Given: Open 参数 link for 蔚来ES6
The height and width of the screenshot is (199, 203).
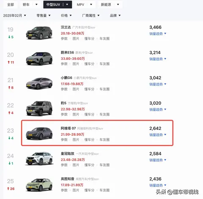Looking at the screenshot, I should [x=64, y=64].
